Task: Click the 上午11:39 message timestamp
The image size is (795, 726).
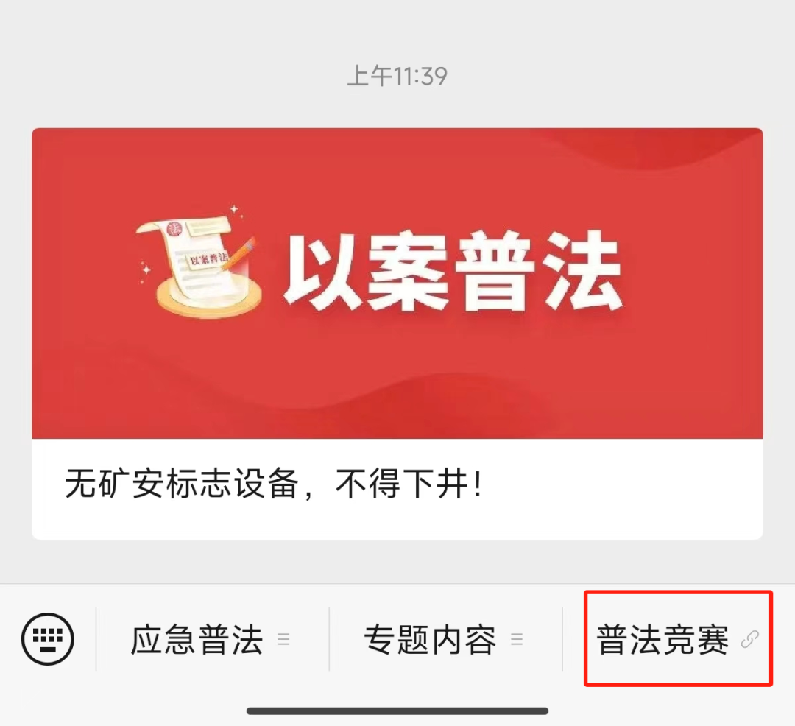Action: (x=397, y=77)
